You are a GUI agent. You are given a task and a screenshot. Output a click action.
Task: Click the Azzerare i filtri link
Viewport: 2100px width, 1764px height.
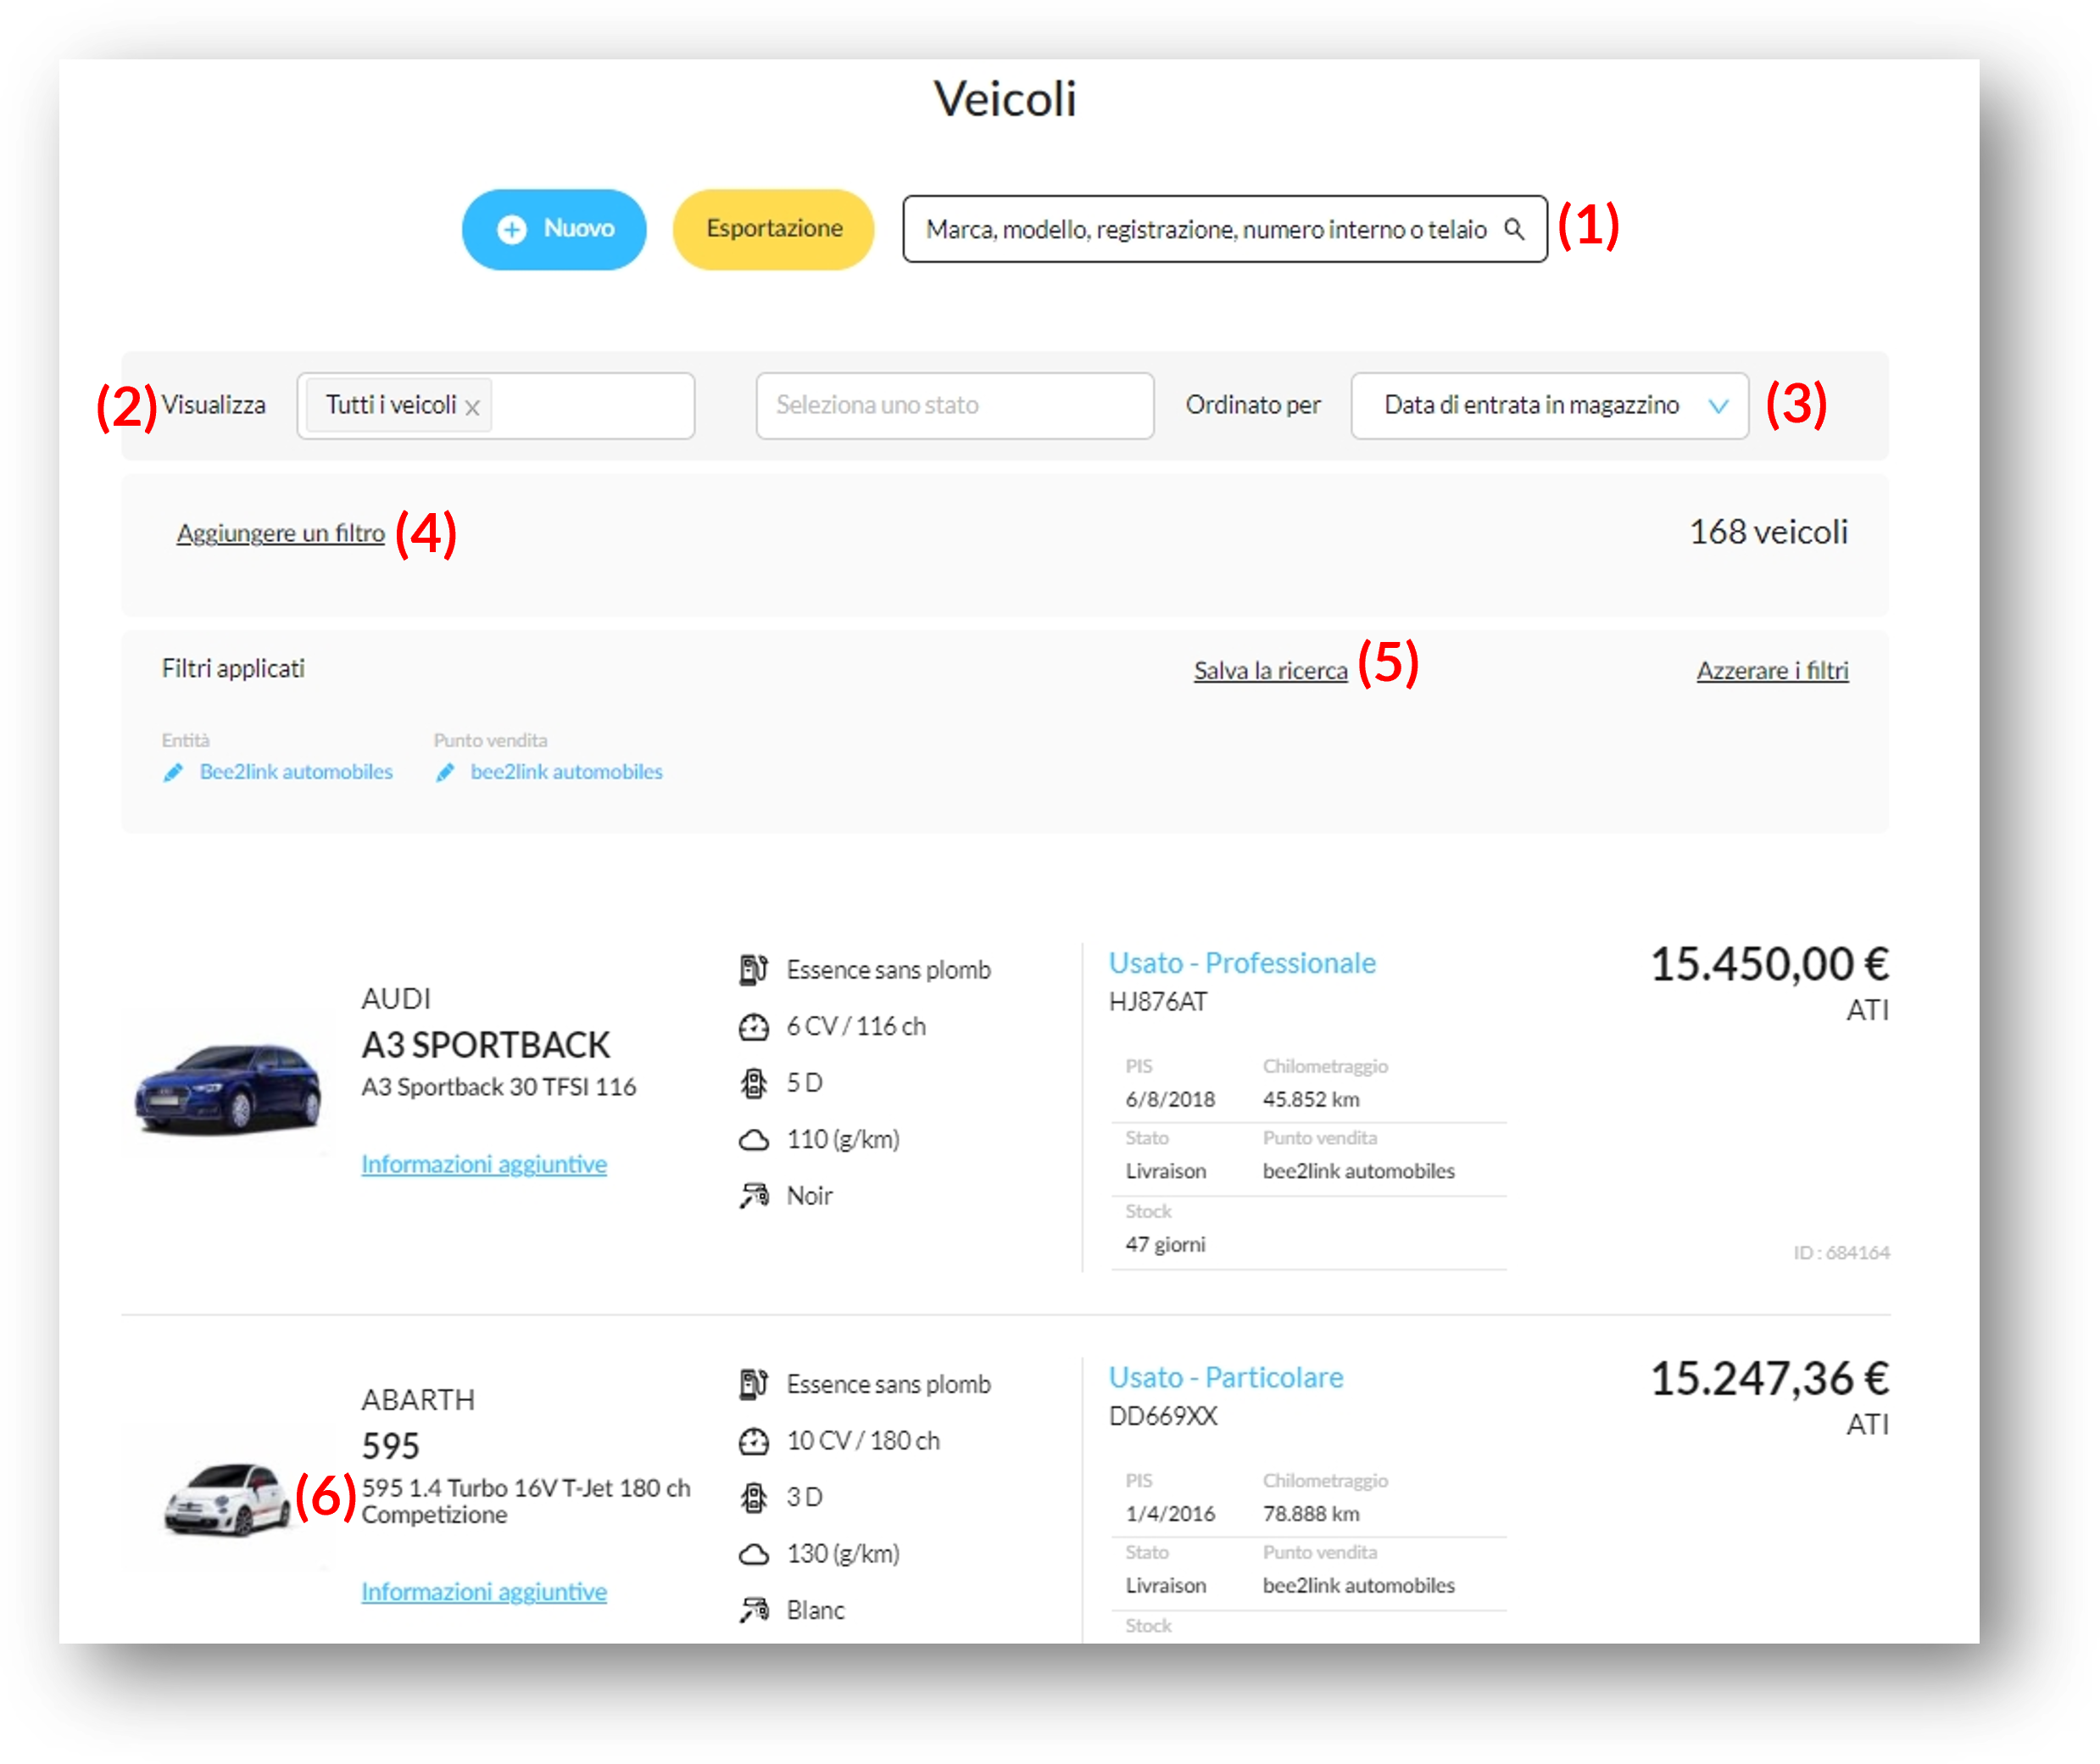[1771, 670]
